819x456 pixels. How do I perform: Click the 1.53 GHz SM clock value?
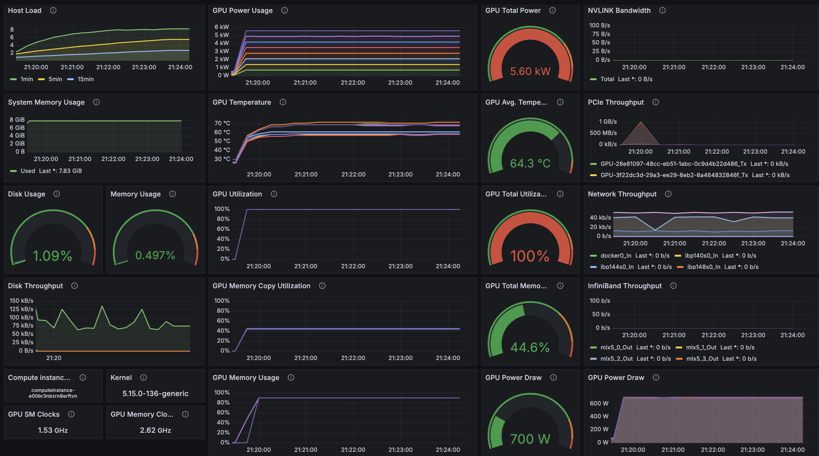[x=53, y=430]
